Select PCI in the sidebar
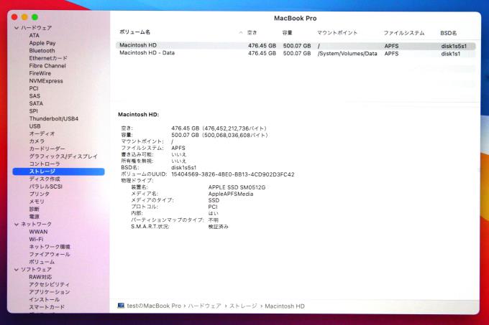This screenshot has width=489, height=325. (34, 88)
